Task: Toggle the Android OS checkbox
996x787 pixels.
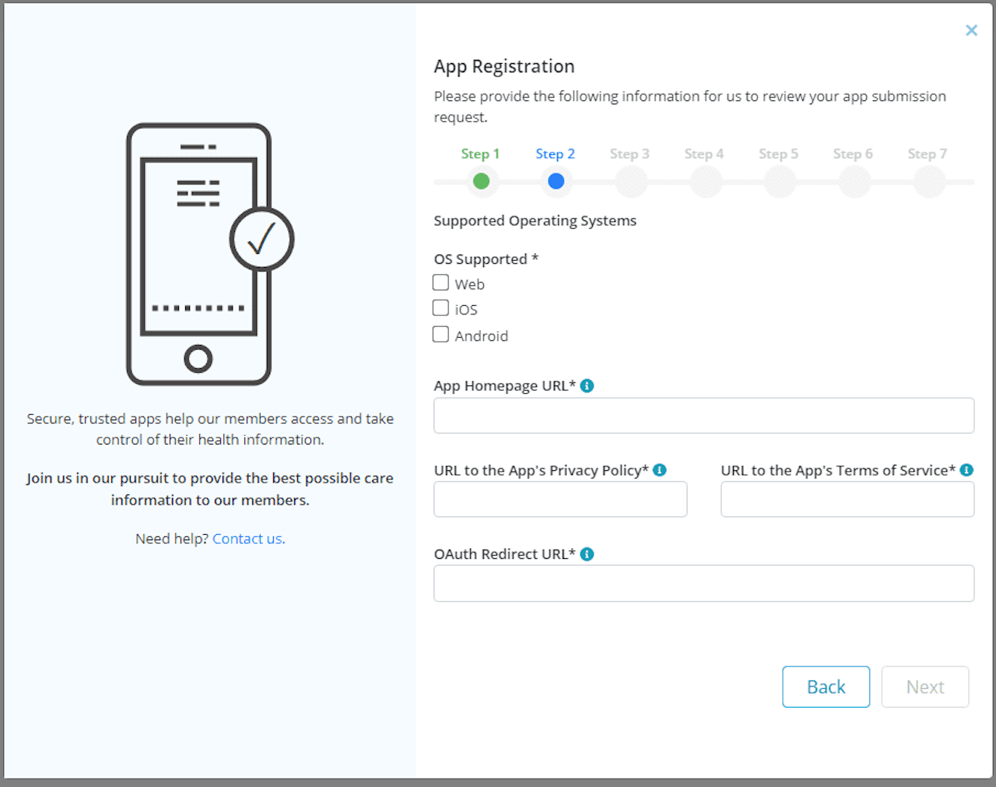Action: [x=440, y=333]
